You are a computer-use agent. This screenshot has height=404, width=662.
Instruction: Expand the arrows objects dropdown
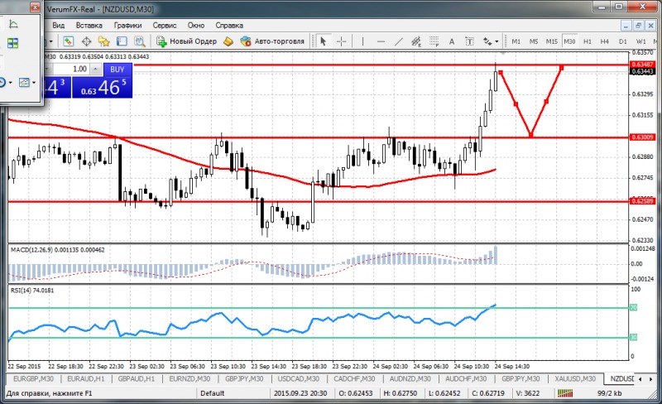497,41
